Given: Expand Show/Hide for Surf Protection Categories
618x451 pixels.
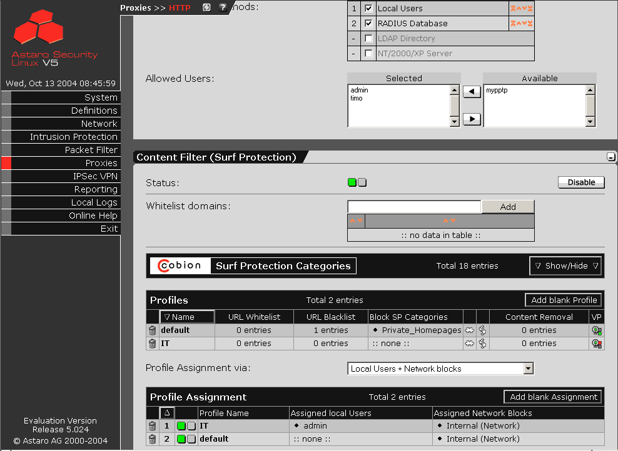Looking at the screenshot, I should coord(565,265).
